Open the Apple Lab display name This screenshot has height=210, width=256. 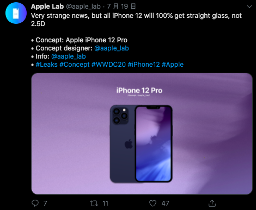(x=47, y=7)
